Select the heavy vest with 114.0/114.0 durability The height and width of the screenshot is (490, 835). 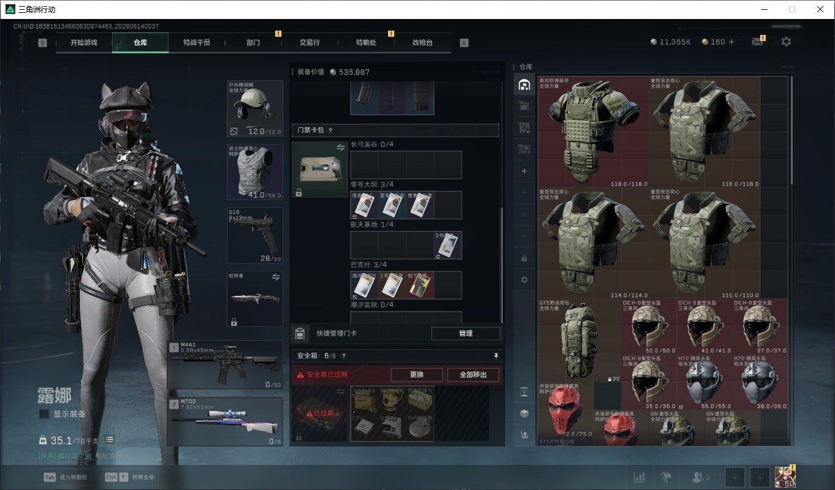point(593,243)
